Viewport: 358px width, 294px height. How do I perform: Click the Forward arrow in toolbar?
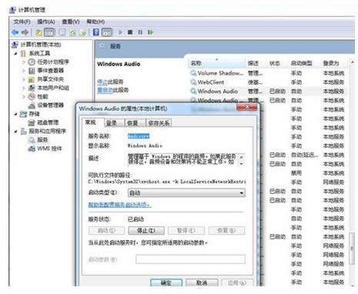pos(25,32)
